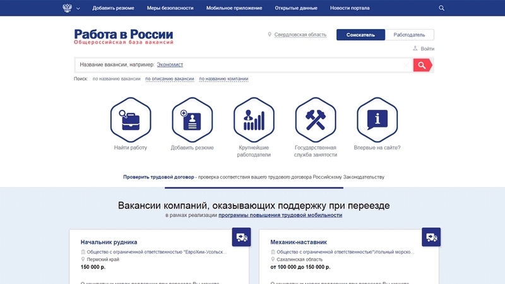The height and width of the screenshot is (284, 505).
Task: Switch to Соискатель mode
Action: click(x=360, y=35)
